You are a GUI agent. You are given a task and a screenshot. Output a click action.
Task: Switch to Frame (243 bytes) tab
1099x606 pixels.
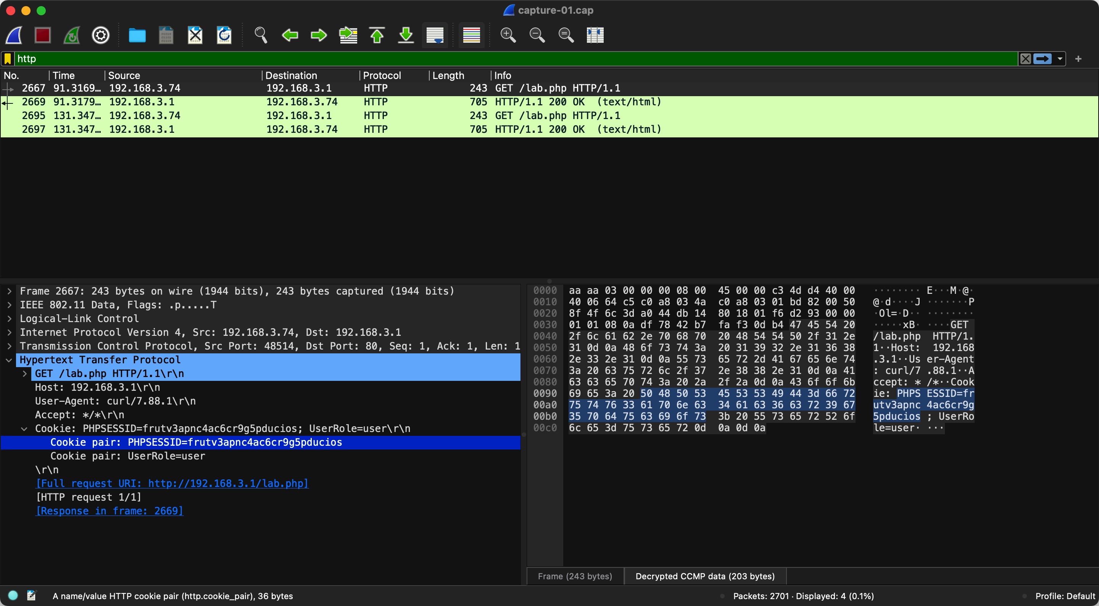[x=575, y=576]
